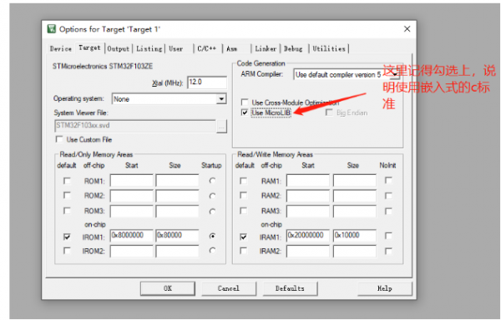
Task: Click the RAM3 Size field
Action: click(355, 212)
